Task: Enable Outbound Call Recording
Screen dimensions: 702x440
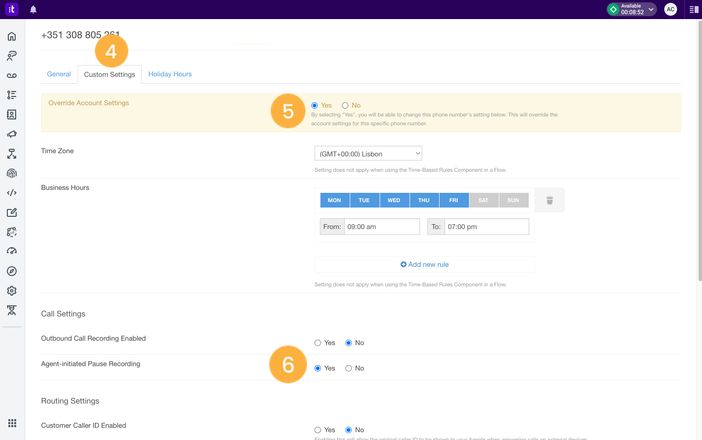Action: pyautogui.click(x=318, y=343)
